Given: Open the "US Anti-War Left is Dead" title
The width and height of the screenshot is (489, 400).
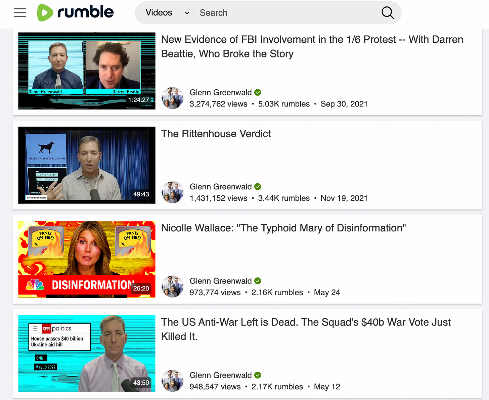Looking at the screenshot, I should [x=306, y=329].
